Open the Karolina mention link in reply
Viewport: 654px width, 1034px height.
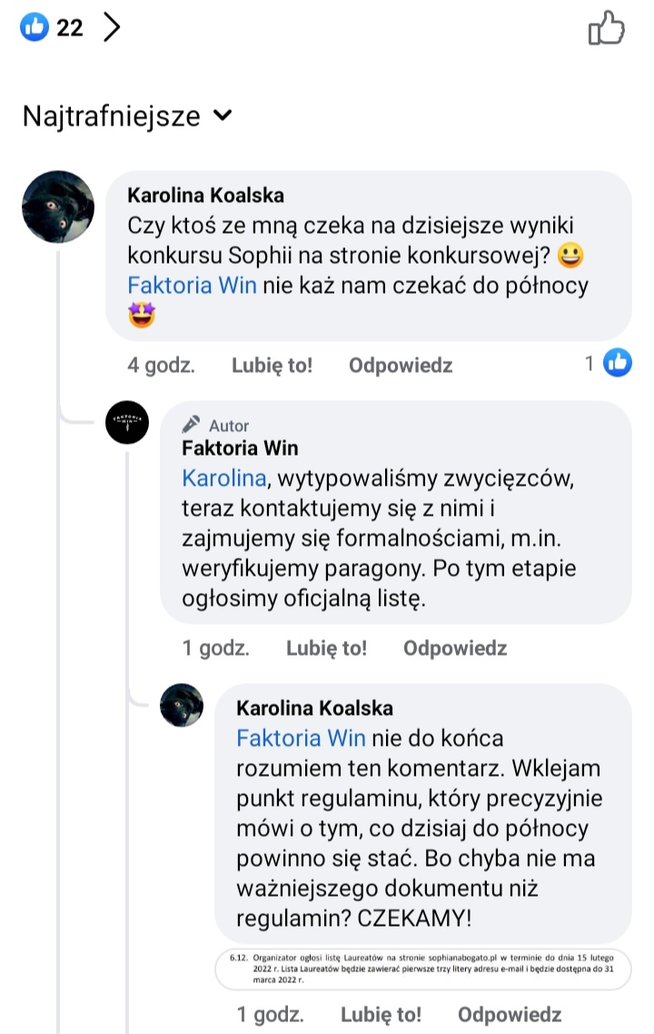[224, 478]
